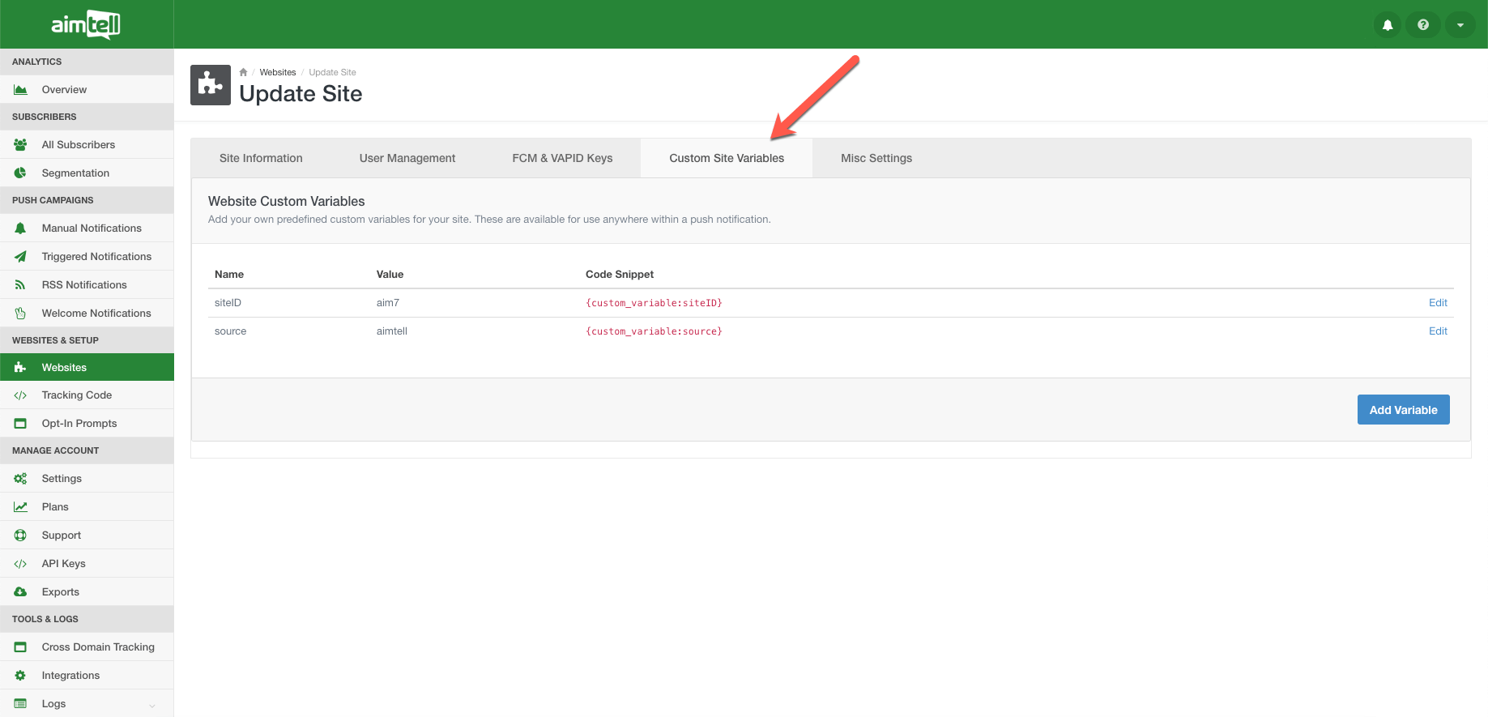This screenshot has width=1488, height=717.
Task: Click the Overview chart icon in sidebar
Action: 20,90
